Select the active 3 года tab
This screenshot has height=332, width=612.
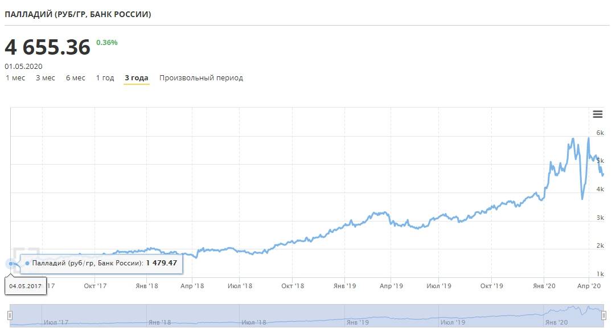click(x=137, y=78)
